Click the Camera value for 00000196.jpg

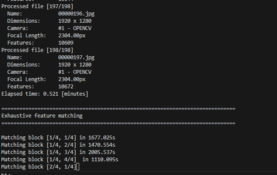(x=75, y=28)
